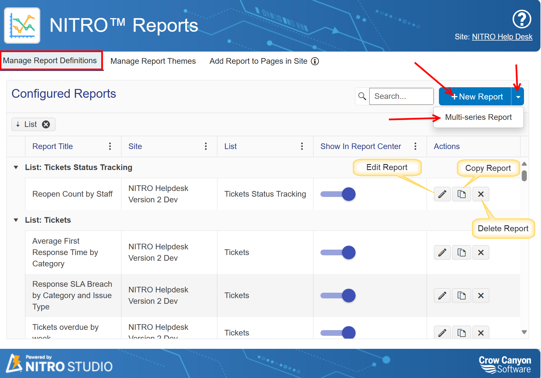Click the NITRO Studio footer logo
Screen dimensions: 541x378
point(60,363)
